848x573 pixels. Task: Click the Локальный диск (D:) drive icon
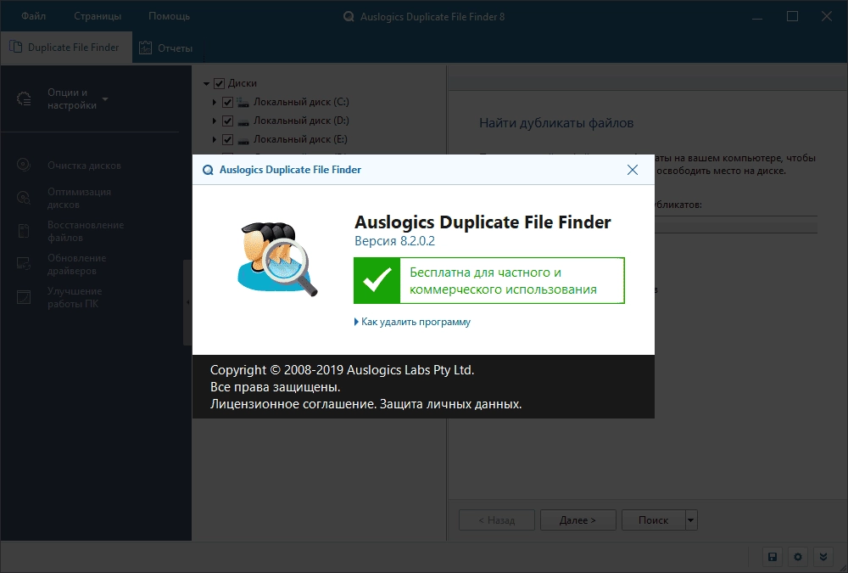(x=243, y=122)
